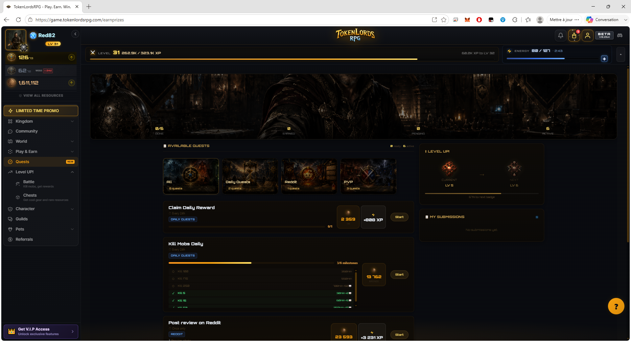Click the next LV 6 badge icon
631x342 pixels.
point(514,168)
